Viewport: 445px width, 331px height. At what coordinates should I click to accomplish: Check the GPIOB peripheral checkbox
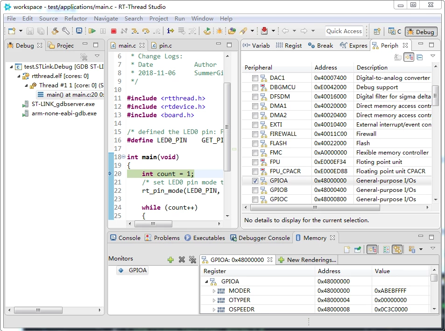[x=255, y=190]
